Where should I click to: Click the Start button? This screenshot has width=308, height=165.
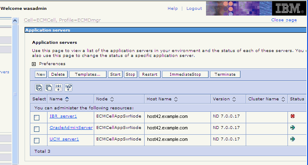pos(115,75)
